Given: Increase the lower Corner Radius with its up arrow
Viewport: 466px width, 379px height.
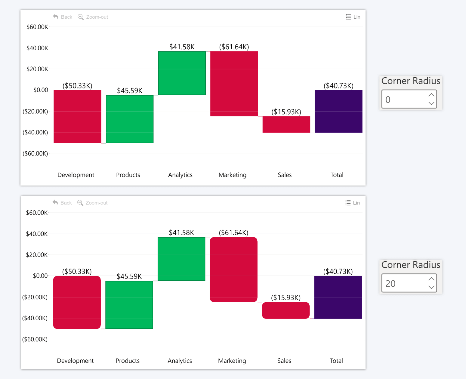Looking at the screenshot, I should tap(431, 279).
